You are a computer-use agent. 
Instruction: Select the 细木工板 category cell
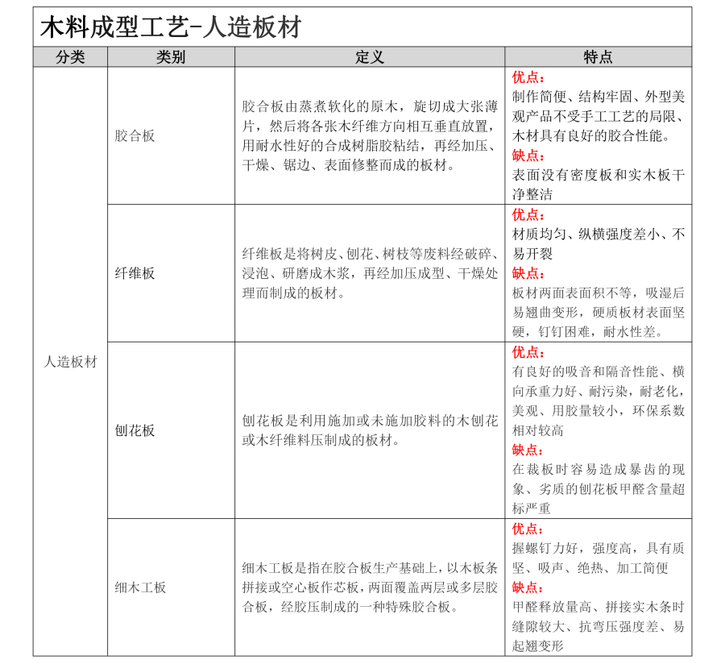pyautogui.click(x=141, y=587)
